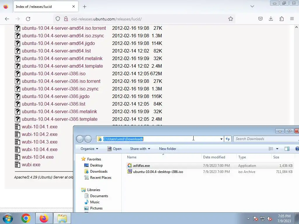Refresh the Downloads folder in Explorer
The image size is (299, 224).
[x=227, y=139]
